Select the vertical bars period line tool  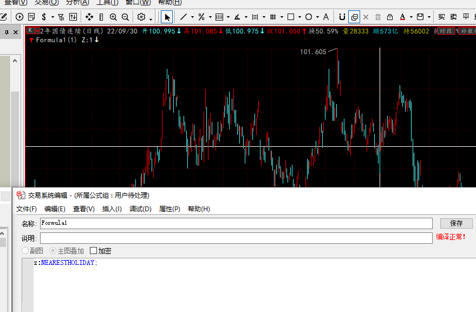[x=219, y=17]
